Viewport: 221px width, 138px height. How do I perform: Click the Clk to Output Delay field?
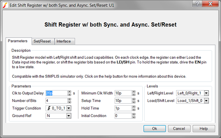pos(57,93)
